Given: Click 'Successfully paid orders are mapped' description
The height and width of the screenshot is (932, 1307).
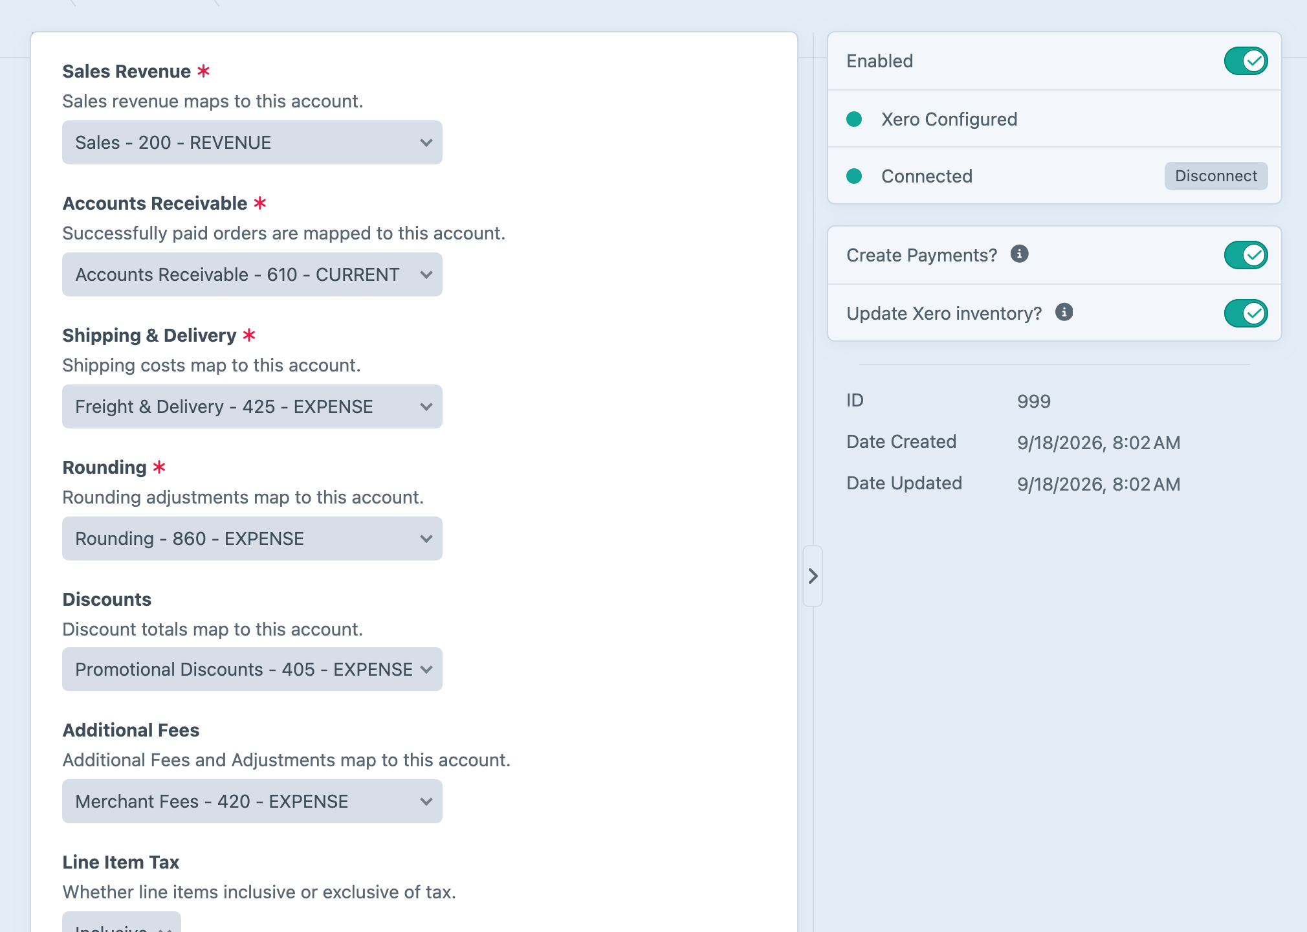Looking at the screenshot, I should (283, 233).
